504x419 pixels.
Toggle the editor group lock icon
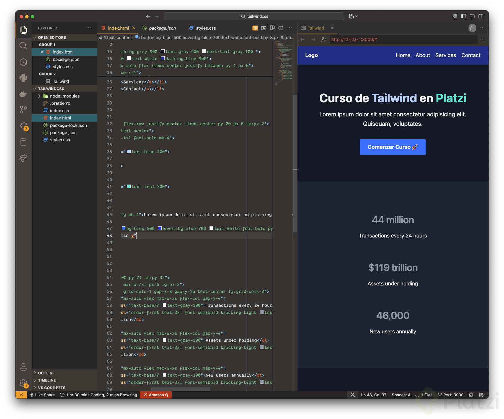[472, 28]
